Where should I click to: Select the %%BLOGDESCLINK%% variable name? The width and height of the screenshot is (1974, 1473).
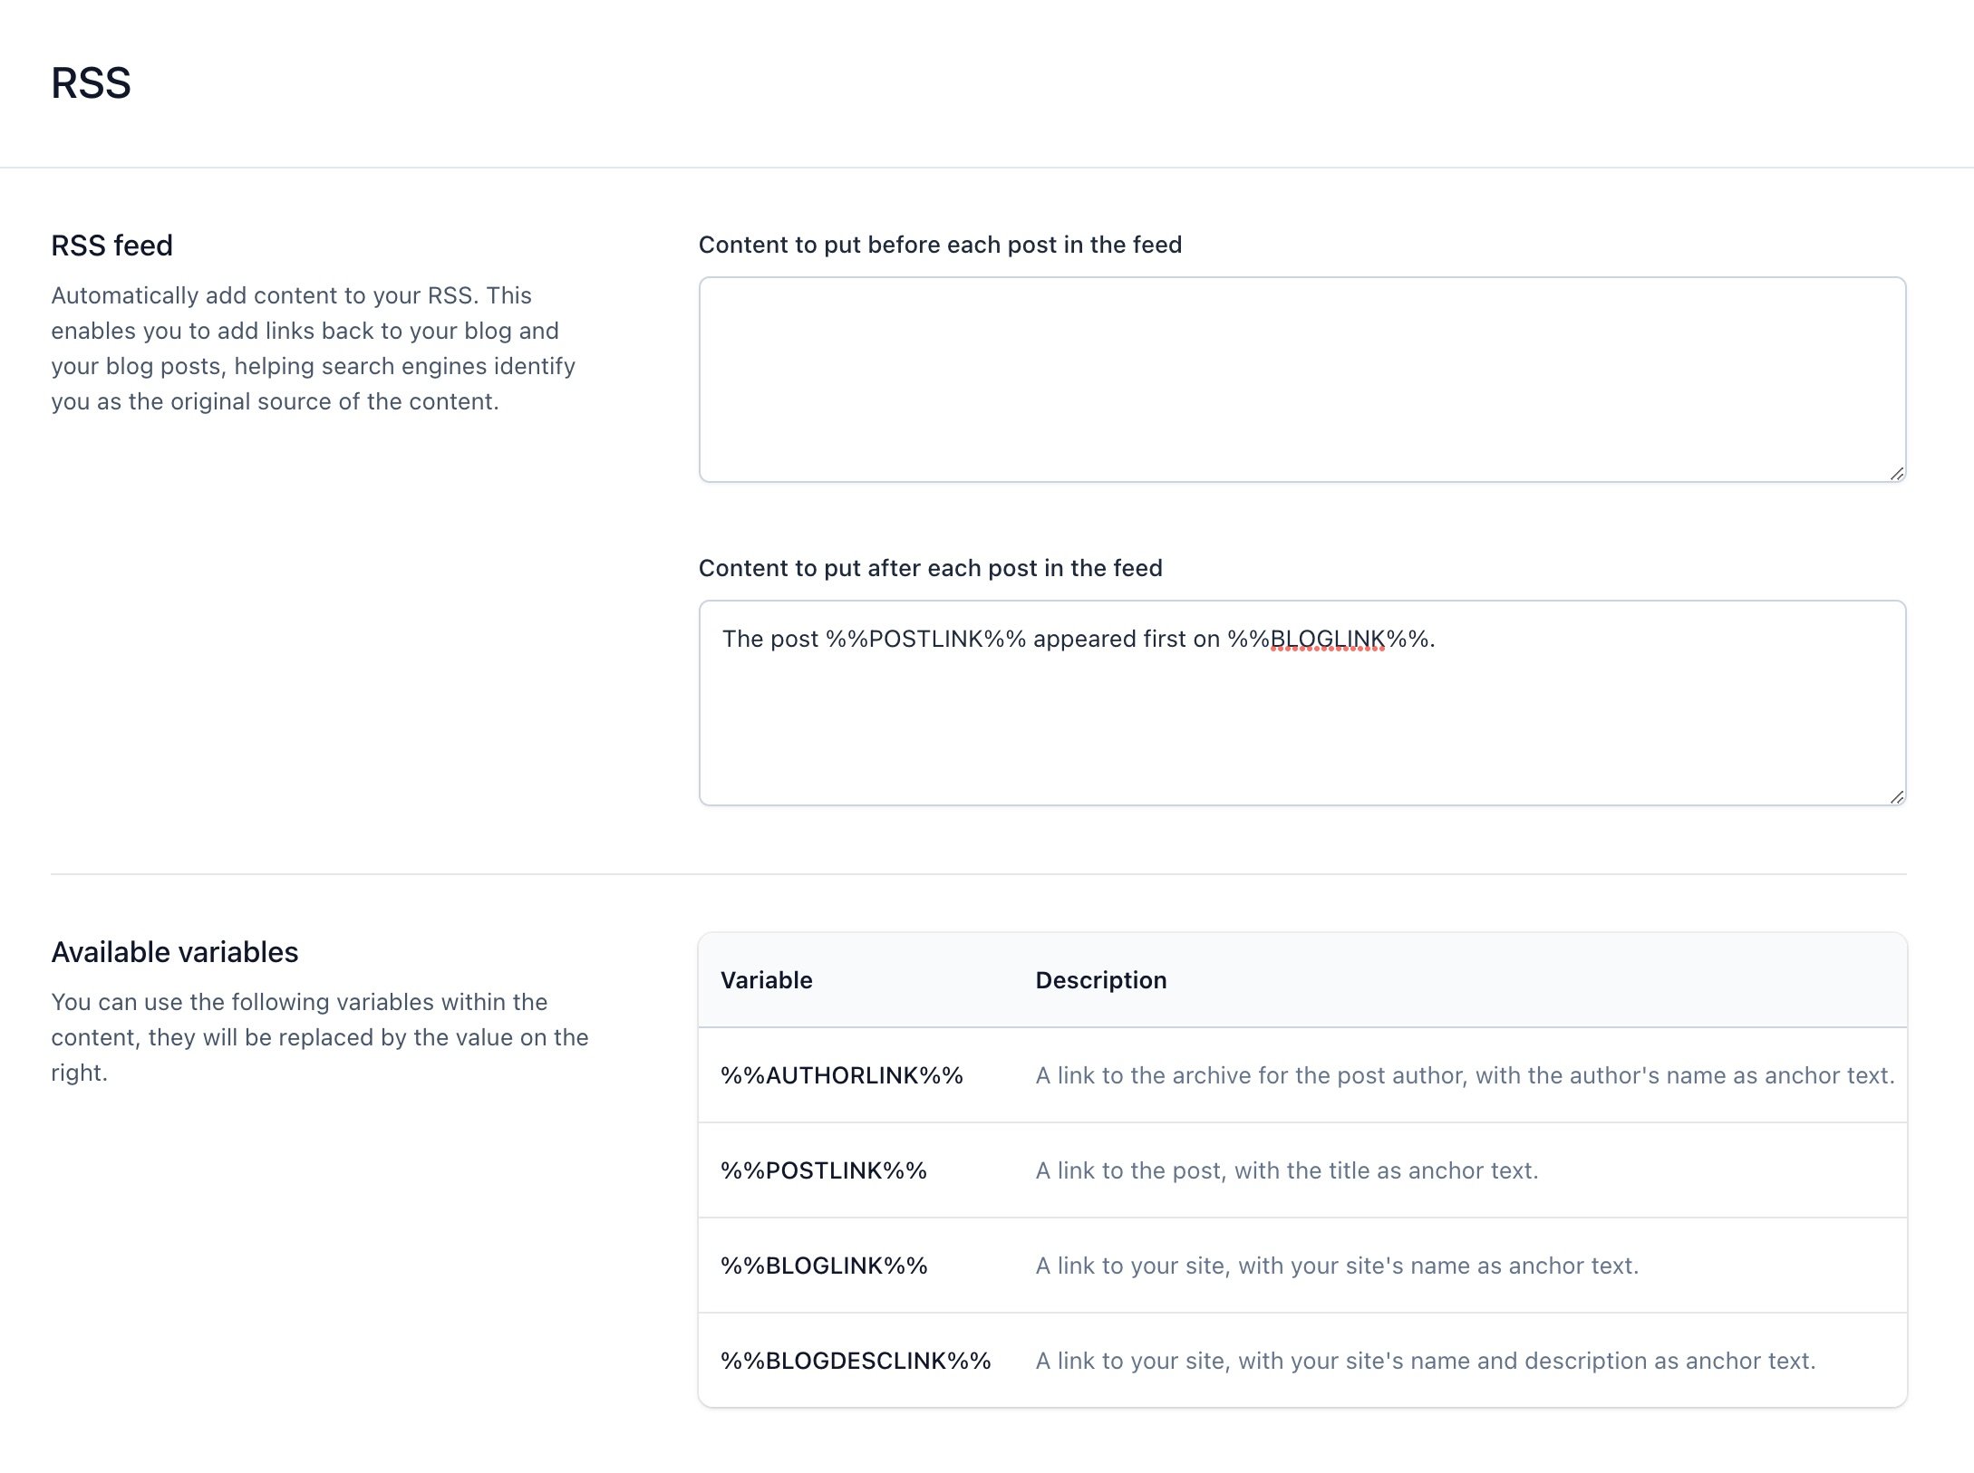tap(855, 1361)
